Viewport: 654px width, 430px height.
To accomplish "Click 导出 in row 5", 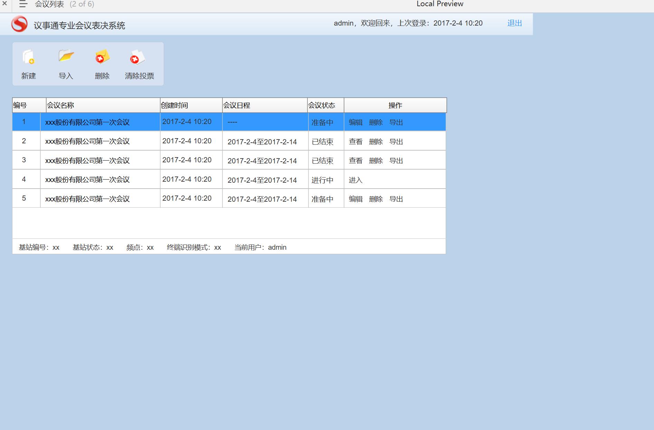I will coord(396,199).
